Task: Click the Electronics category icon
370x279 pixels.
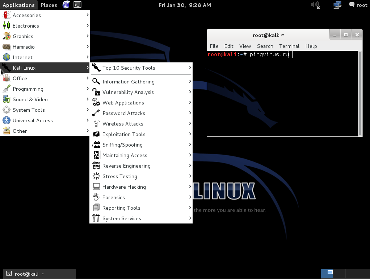Action: 7,25
